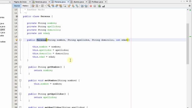Viewport: 192px width, 108px height.
Task: Switch to the Herencia.java tab
Action: (x=41, y=2)
